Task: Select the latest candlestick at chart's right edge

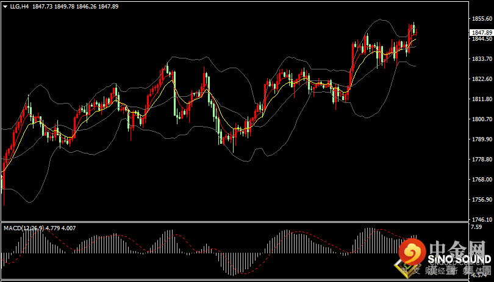Action: click(417, 32)
